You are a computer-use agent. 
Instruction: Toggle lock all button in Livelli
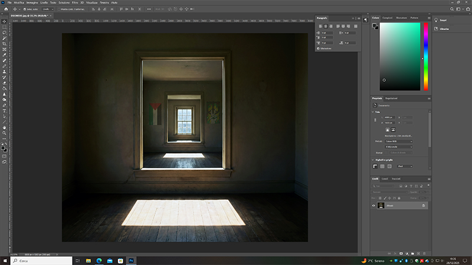399,198
